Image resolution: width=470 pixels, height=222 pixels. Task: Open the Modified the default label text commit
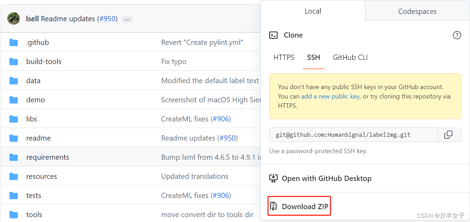tap(211, 81)
